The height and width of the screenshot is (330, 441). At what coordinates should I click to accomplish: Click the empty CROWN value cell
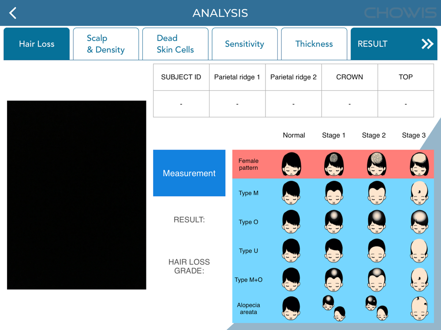[350, 104]
